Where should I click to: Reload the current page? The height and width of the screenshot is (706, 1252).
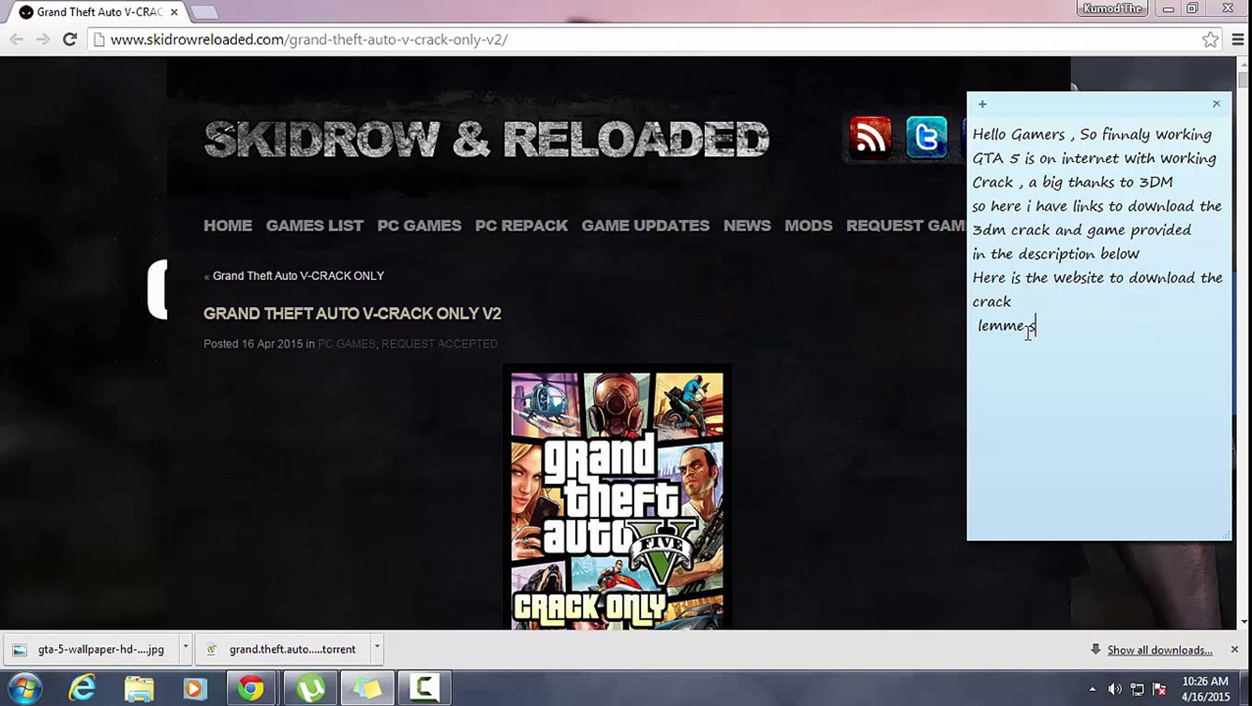coord(70,39)
